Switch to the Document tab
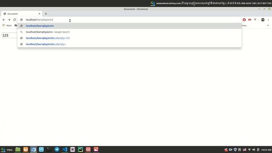This screenshot has width=272, height=153. (x=22, y=14)
